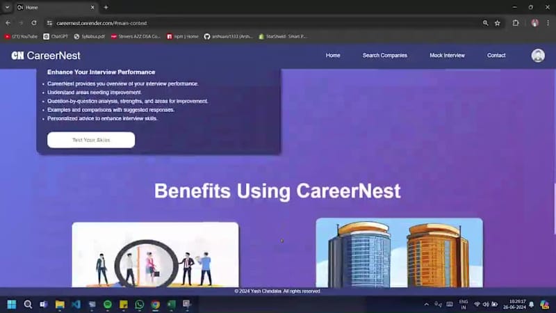Expand hidden system tray icons
The height and width of the screenshot is (313, 556).
426,305
